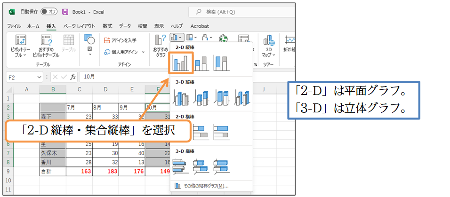Click the 3D Map icon
This screenshot has height=197, width=450.
269,46
